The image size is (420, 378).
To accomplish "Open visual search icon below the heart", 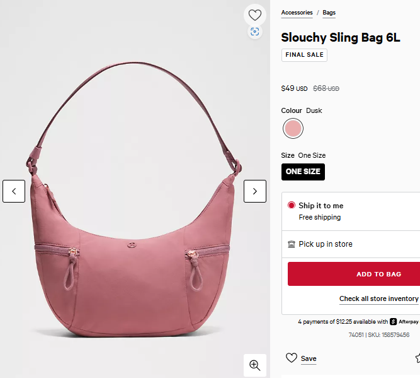I will coord(254,32).
